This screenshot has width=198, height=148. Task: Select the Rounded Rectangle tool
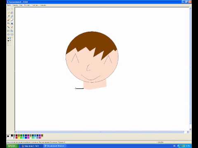point(12,35)
